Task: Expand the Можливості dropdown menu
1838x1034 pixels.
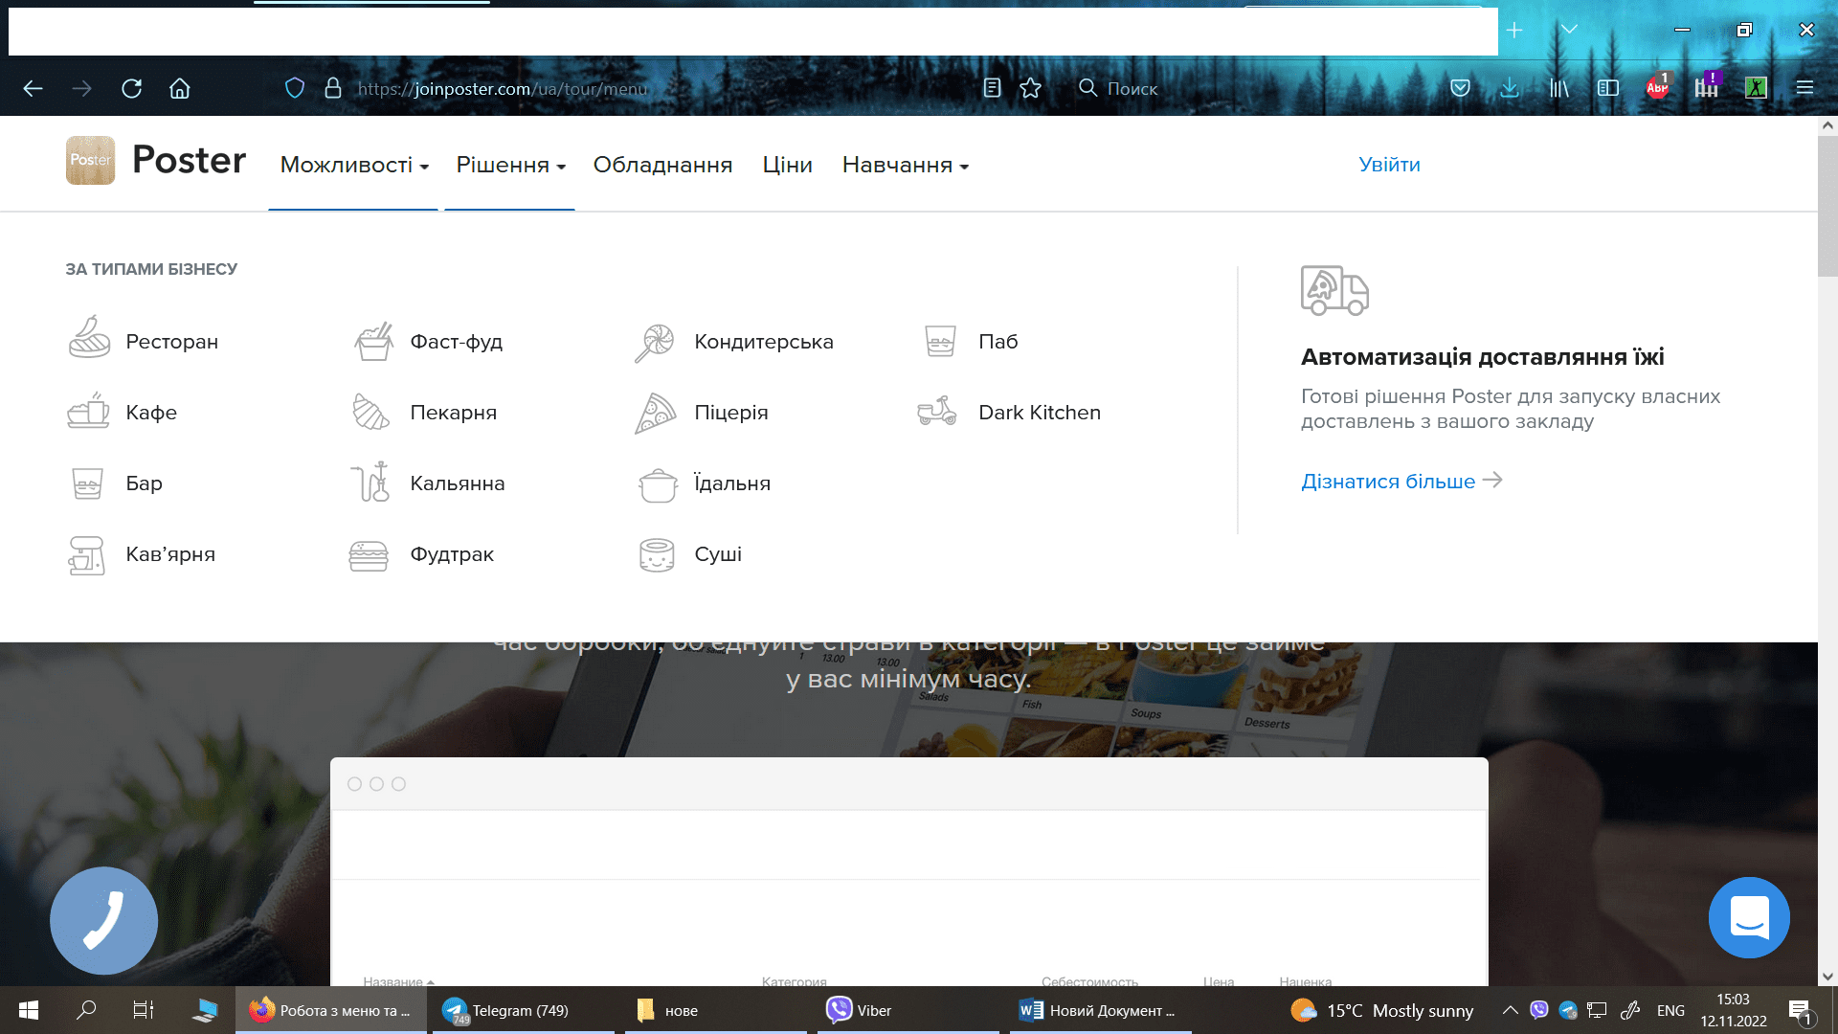Action: (353, 166)
